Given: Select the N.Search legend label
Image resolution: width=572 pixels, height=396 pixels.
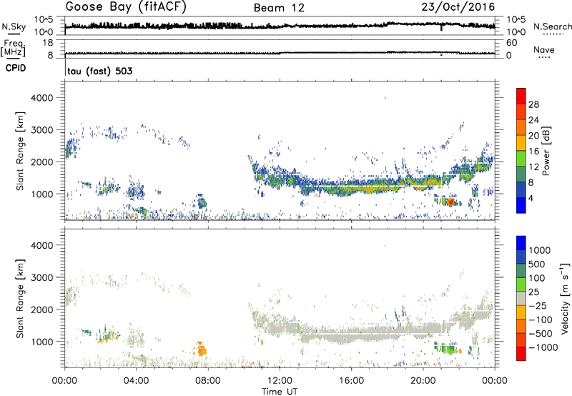Looking at the screenshot, I should [x=552, y=26].
